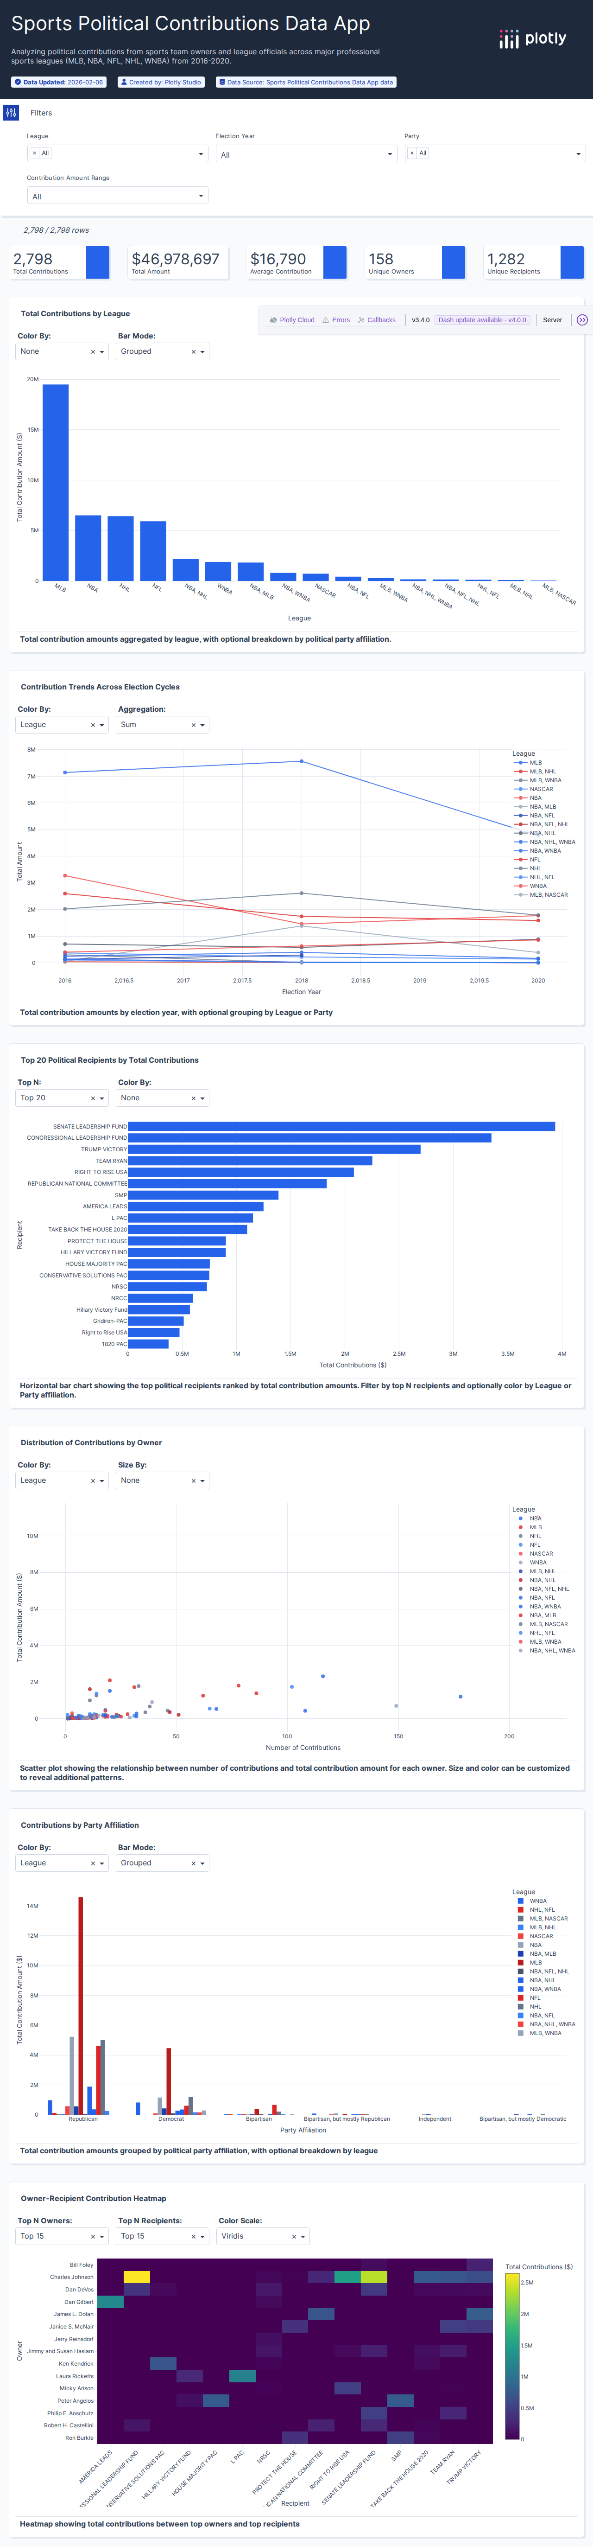Toggle WNBA bars in Party Affiliation legend
Screen dimensions: 593x2546
(532, 1902)
